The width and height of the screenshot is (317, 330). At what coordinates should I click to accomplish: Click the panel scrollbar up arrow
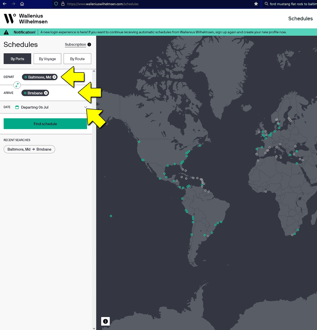pos(94,71)
